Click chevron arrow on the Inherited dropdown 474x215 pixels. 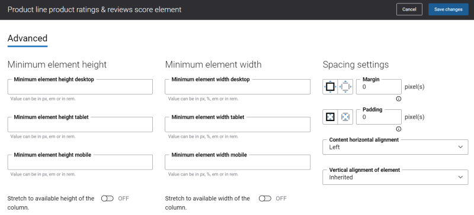(x=460, y=177)
